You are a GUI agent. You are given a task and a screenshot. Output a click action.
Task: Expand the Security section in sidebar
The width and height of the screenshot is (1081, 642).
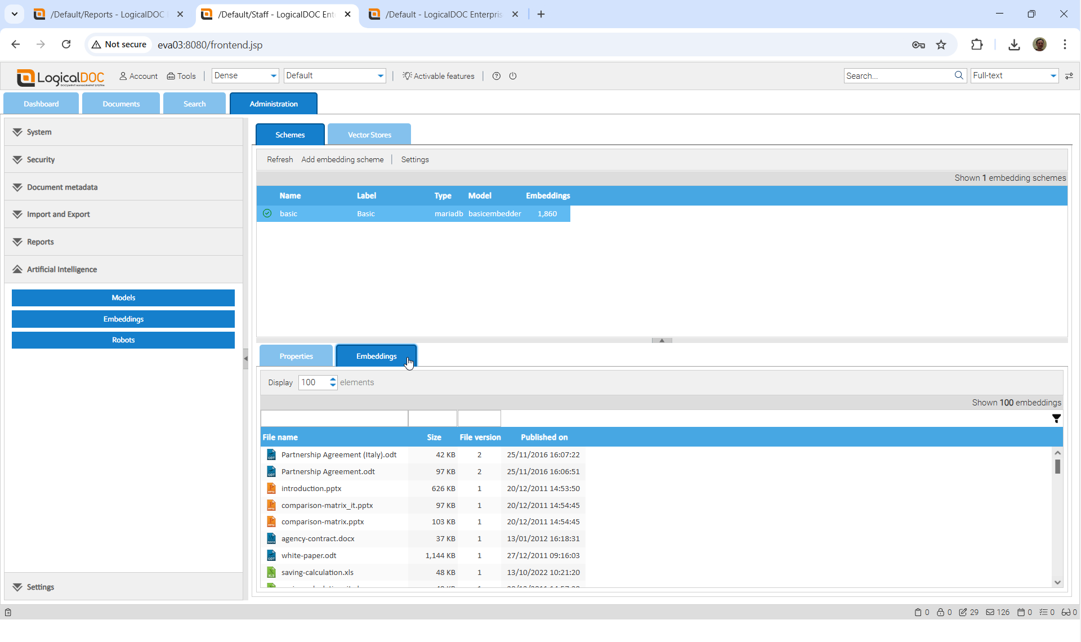[x=41, y=159]
